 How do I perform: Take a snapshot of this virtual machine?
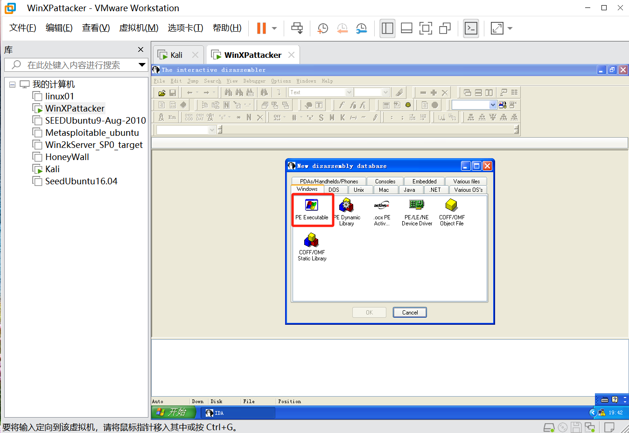[x=322, y=28]
